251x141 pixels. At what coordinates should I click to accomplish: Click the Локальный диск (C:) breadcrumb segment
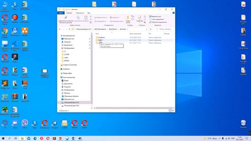84,29
